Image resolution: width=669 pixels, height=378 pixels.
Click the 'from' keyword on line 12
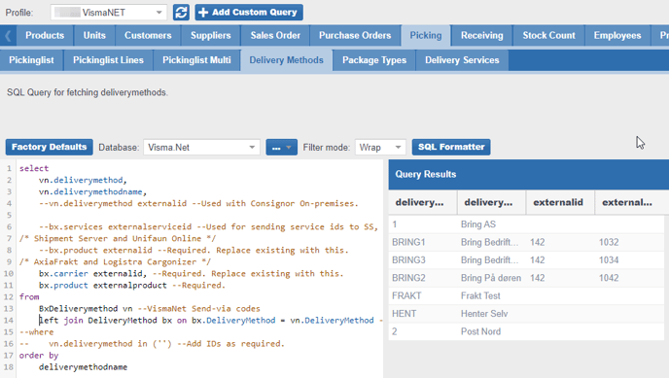[x=29, y=297]
